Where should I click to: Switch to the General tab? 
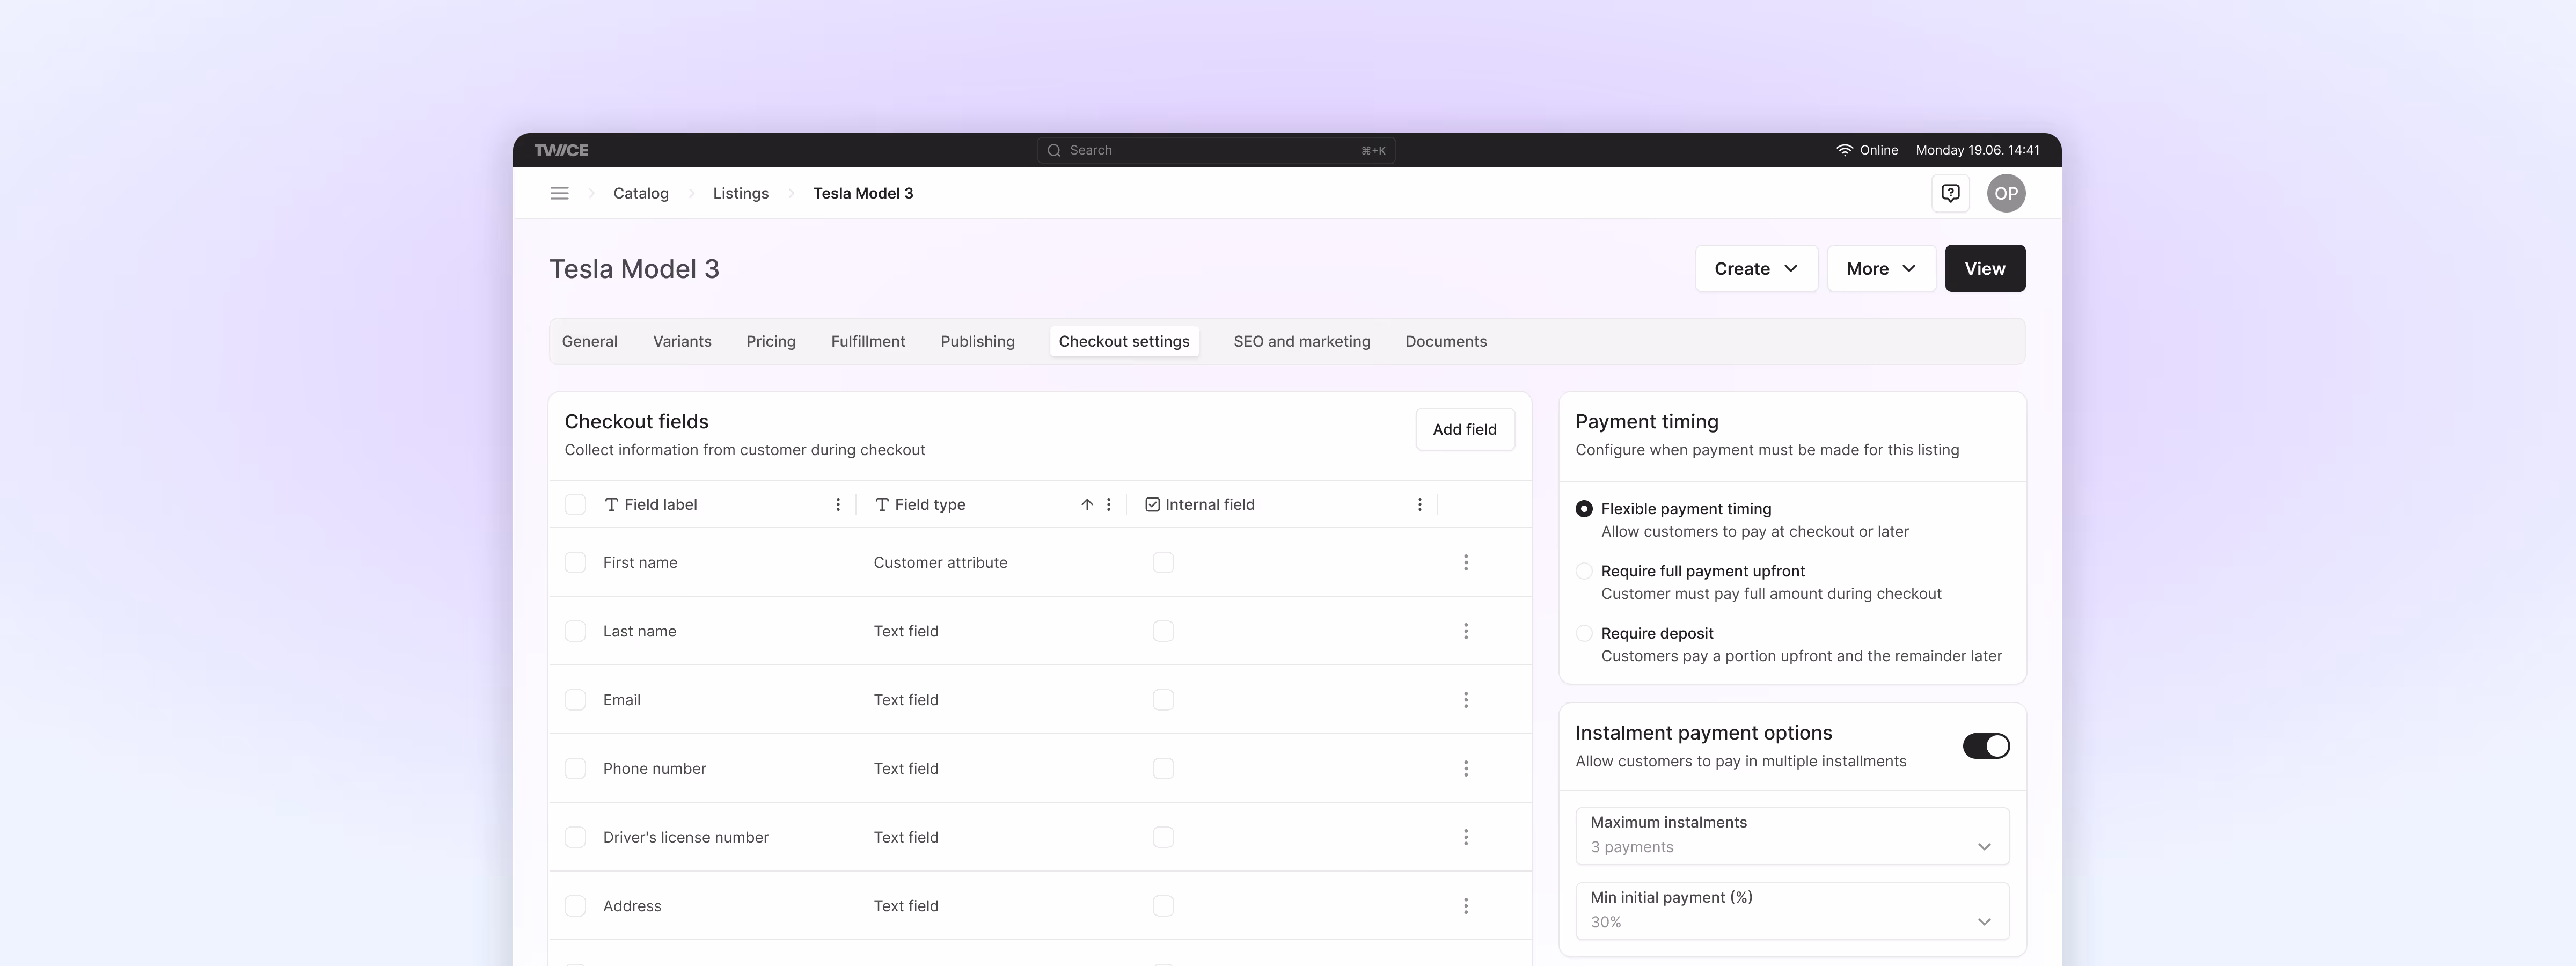pyautogui.click(x=589, y=342)
